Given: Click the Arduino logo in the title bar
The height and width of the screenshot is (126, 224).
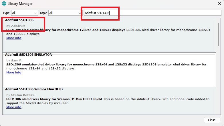Looking at the screenshot, I should (x=4, y=4).
